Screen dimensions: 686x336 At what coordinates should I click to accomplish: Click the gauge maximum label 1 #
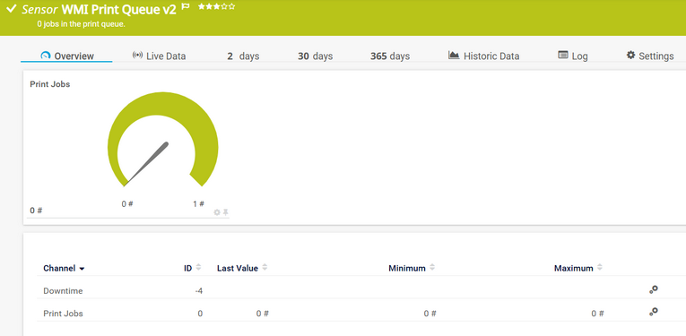[198, 203]
